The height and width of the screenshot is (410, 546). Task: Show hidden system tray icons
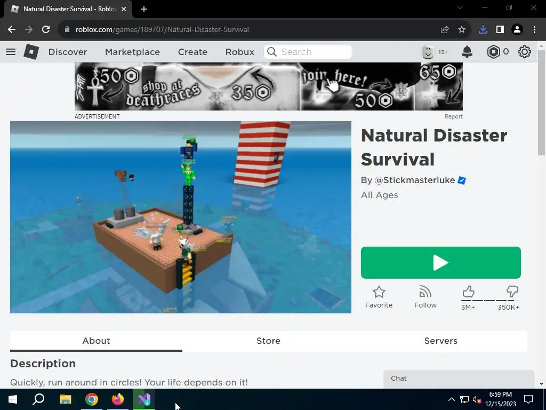click(x=451, y=399)
